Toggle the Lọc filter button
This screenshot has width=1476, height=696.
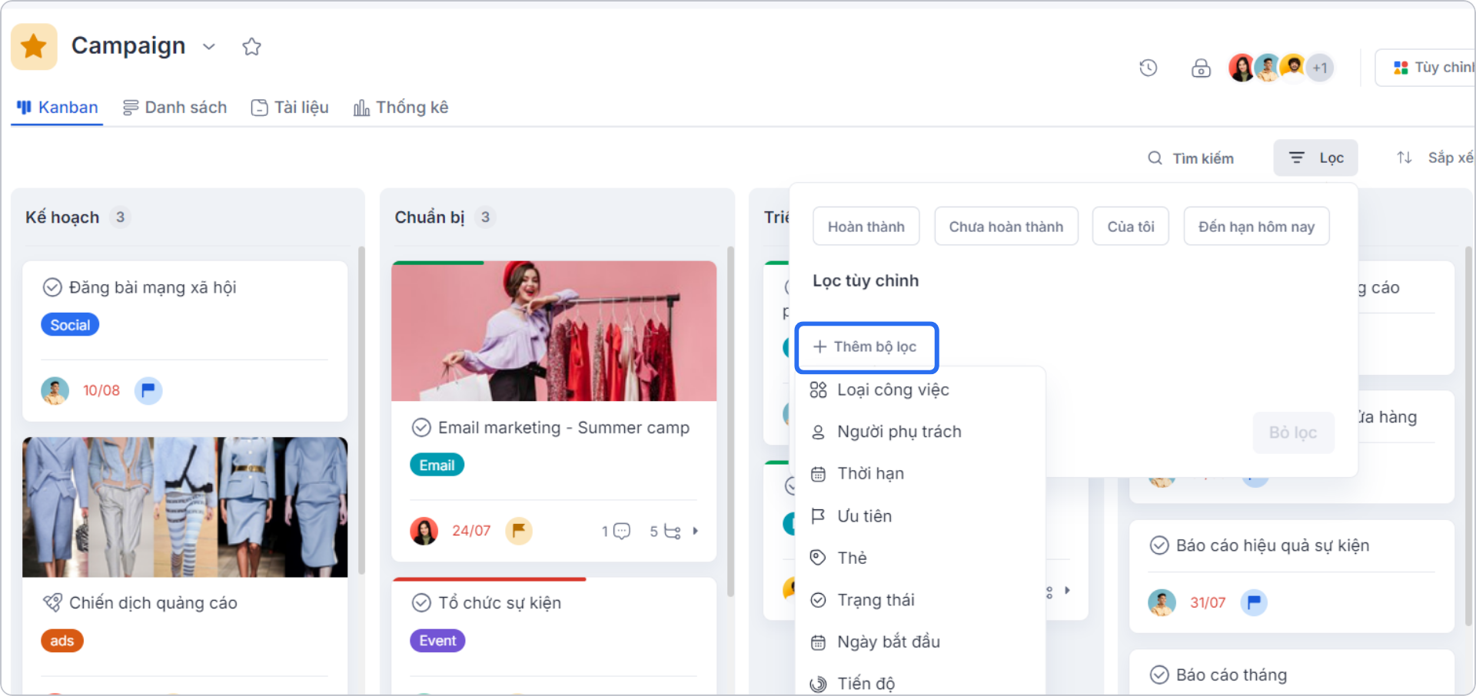(1315, 158)
